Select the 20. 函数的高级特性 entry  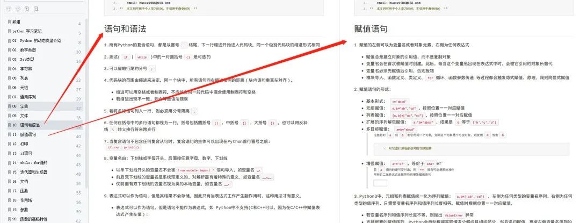(30, 219)
